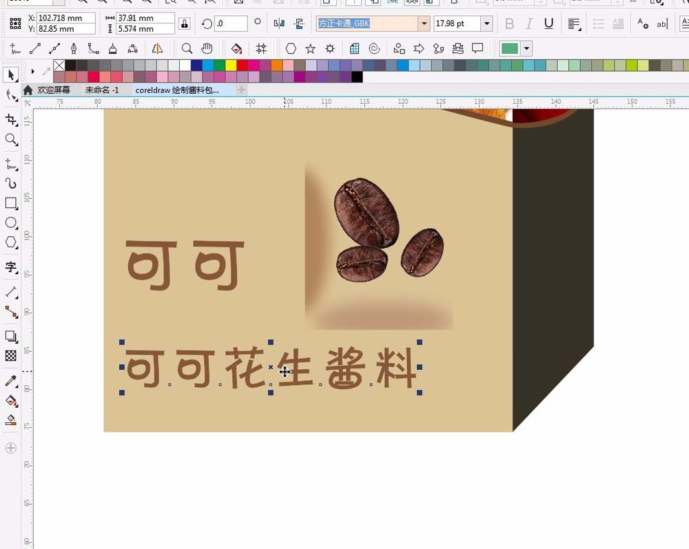The image size is (689, 549).
Task: Select the Parallel Dimension tool
Action: click(x=11, y=292)
